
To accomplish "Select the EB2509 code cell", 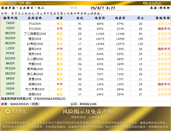I will click(x=10, y=73).
